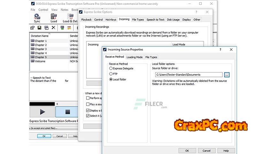Click the Cancel button in back-left dialog
Viewport: 267px width, 154px height.
click(x=60, y=136)
